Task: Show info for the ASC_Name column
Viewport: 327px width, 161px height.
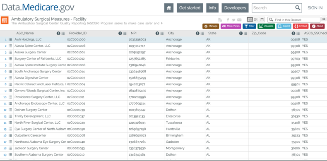Action: [x=58, y=33]
